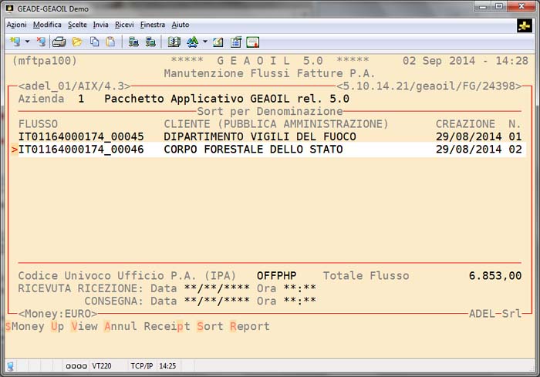Click the VT220 status bar indicator
Viewport: 540px width, 377px height.
pos(102,365)
